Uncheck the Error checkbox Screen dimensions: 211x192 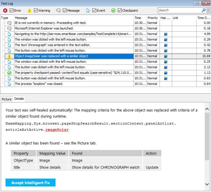pyautogui.click(x=11, y=11)
